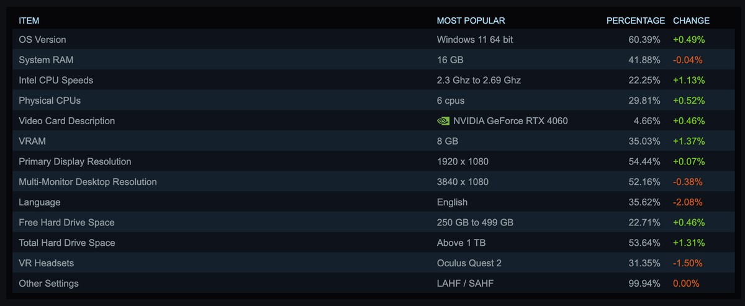Open the Physical CPUs details row
This screenshot has width=745, height=306.
coord(50,101)
